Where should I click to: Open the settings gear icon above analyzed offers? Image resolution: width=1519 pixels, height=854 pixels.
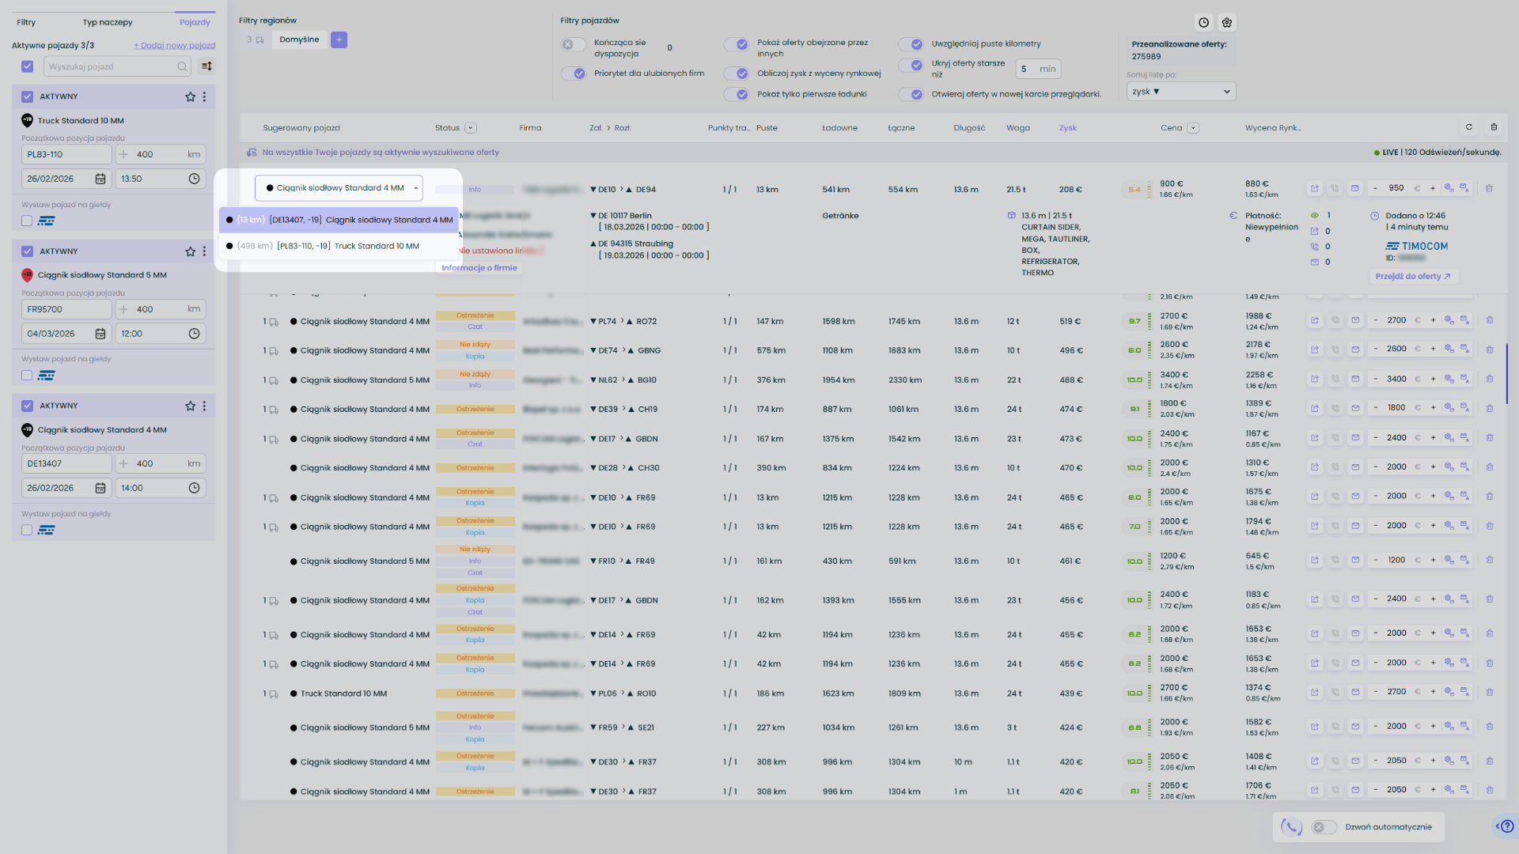[x=1226, y=23]
